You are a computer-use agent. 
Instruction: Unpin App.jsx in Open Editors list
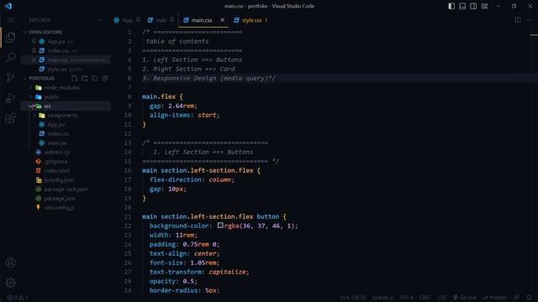tap(34, 41)
